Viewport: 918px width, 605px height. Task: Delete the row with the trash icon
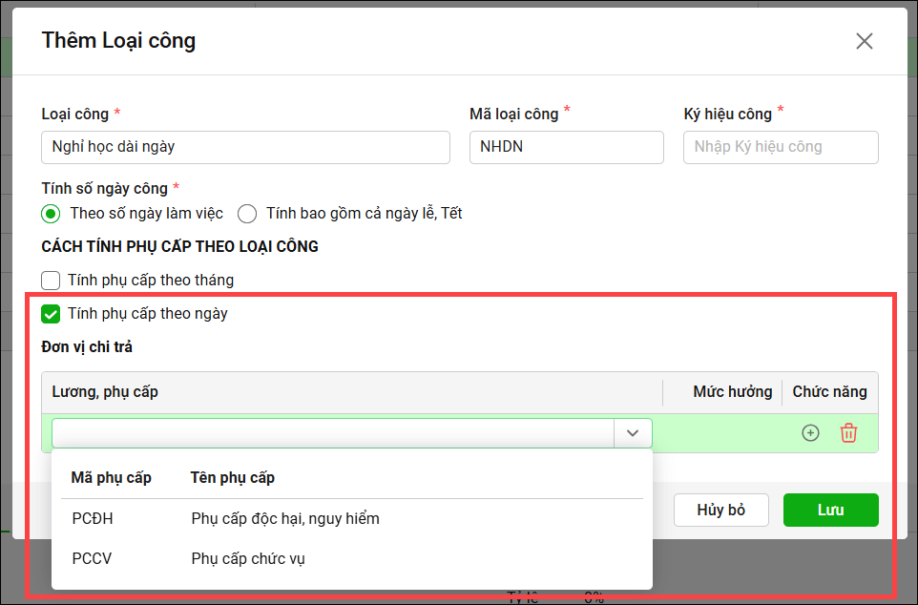point(848,433)
